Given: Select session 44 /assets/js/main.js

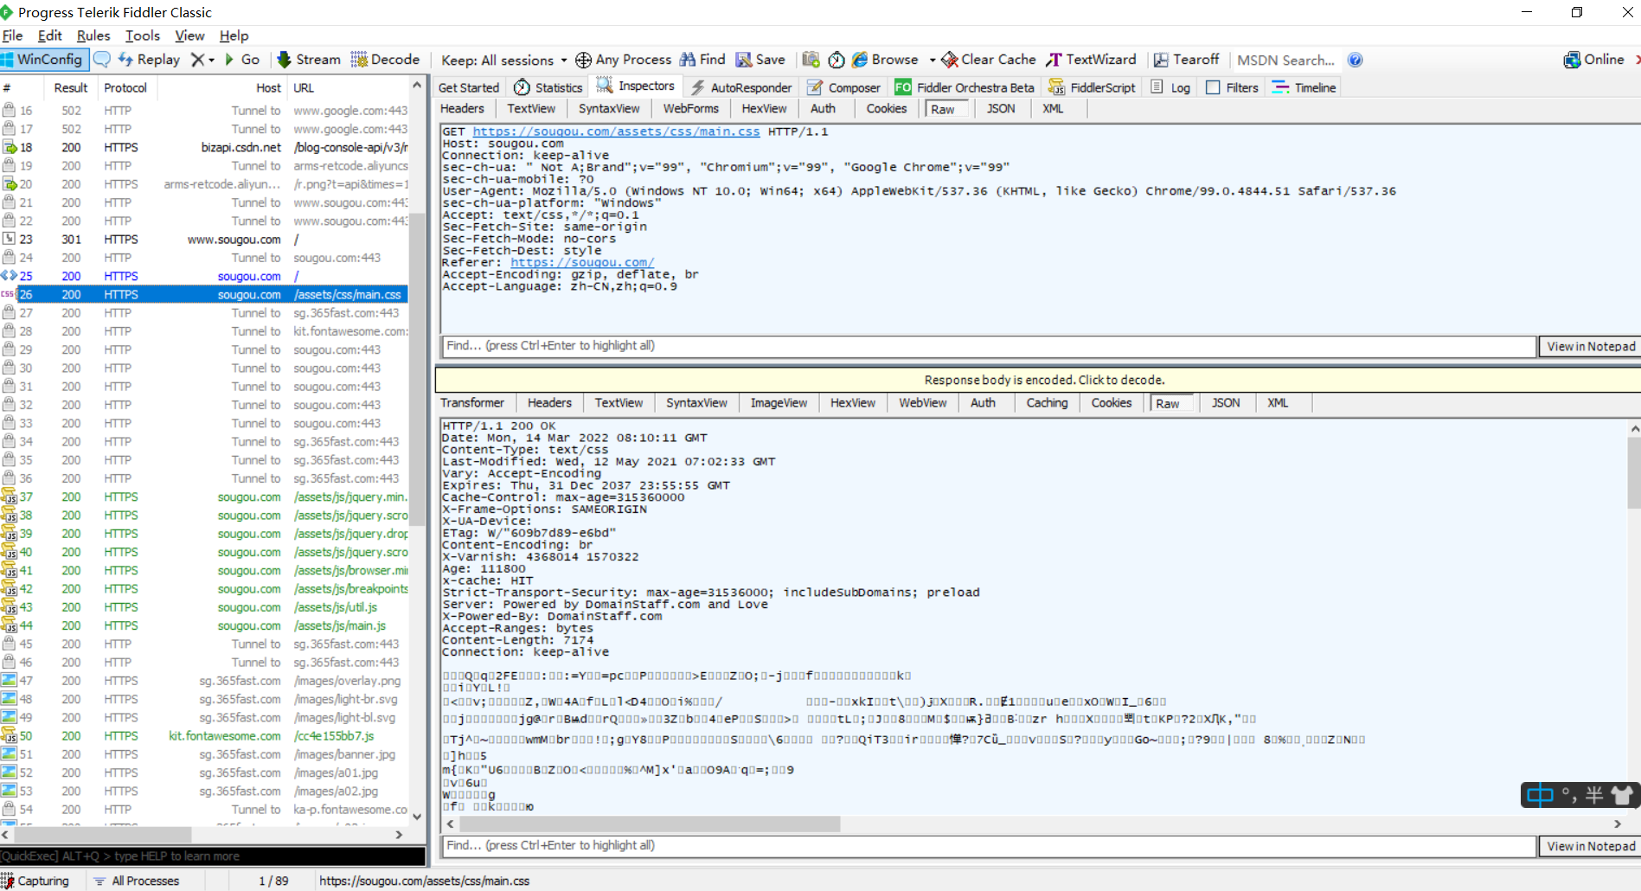Looking at the screenshot, I should (204, 626).
